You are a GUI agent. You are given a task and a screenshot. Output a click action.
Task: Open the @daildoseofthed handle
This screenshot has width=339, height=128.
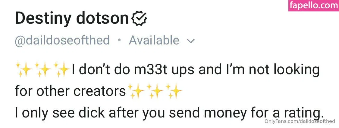[62, 41]
